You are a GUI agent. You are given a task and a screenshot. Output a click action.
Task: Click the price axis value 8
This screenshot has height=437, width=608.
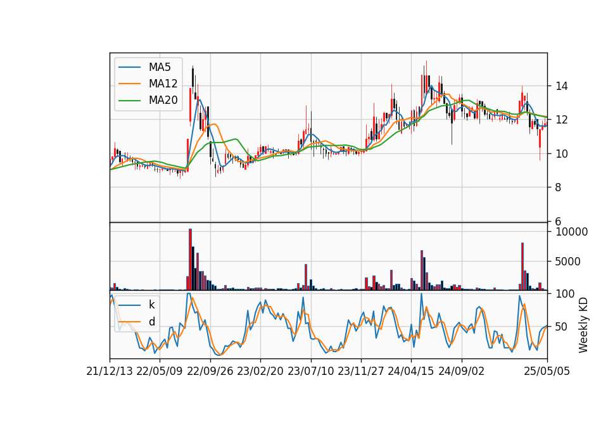[x=559, y=187]
